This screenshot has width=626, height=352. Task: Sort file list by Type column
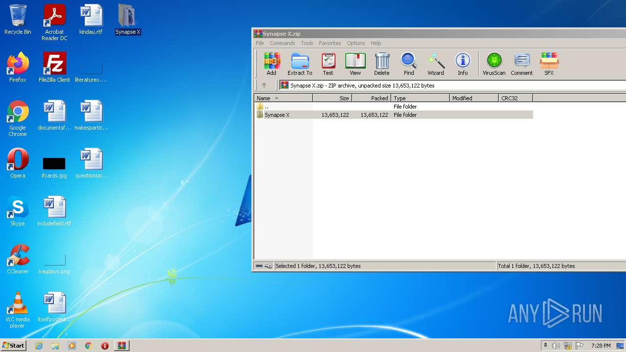[x=421, y=98]
